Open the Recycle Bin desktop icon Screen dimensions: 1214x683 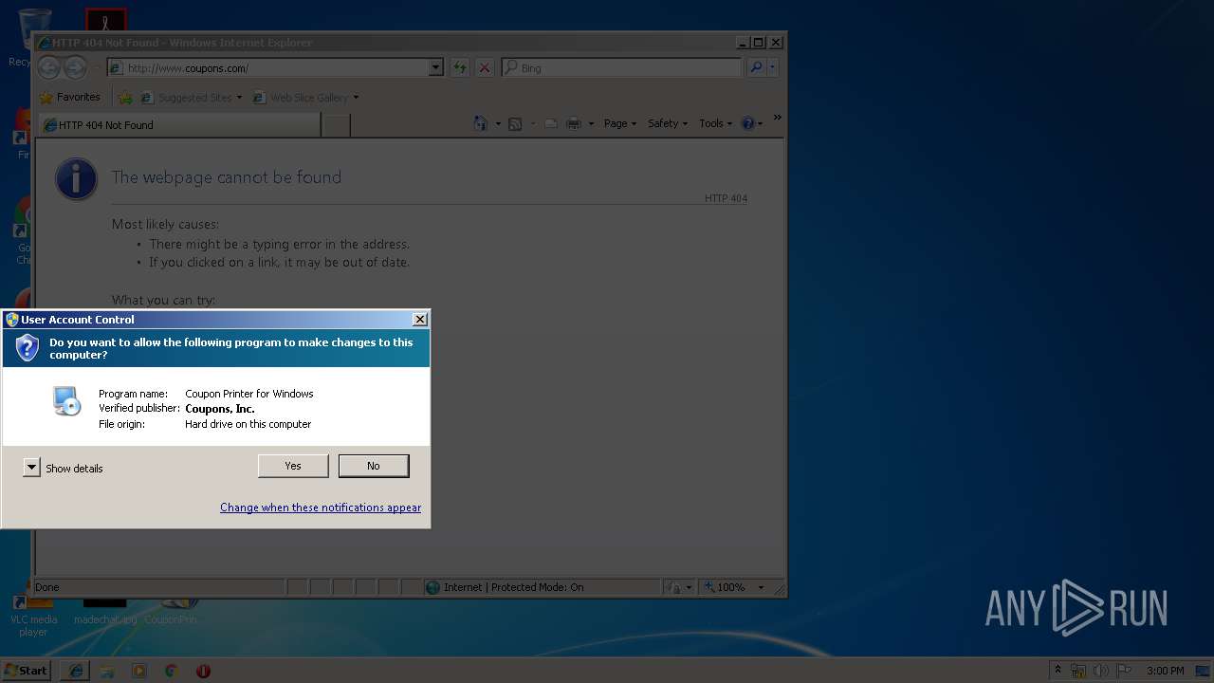point(31,38)
